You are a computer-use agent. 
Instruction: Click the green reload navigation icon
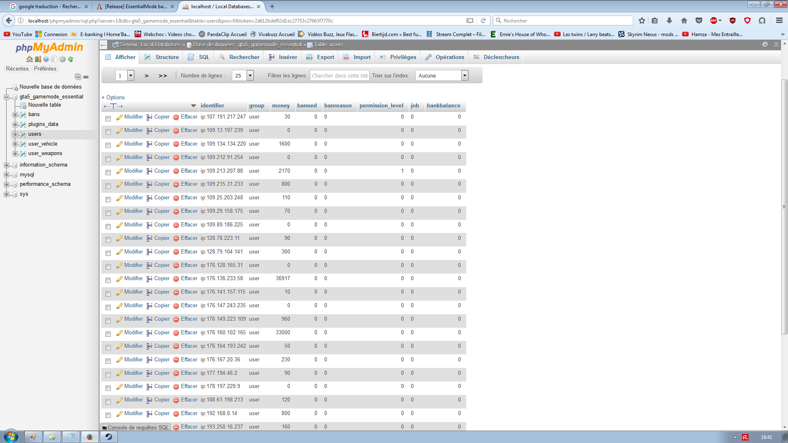coord(71,59)
